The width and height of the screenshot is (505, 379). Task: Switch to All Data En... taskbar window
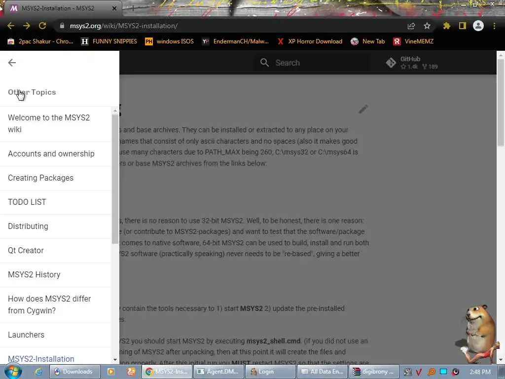coord(323,372)
